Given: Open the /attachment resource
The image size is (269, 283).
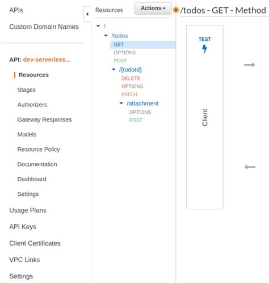Looking at the screenshot, I should pos(142,104).
